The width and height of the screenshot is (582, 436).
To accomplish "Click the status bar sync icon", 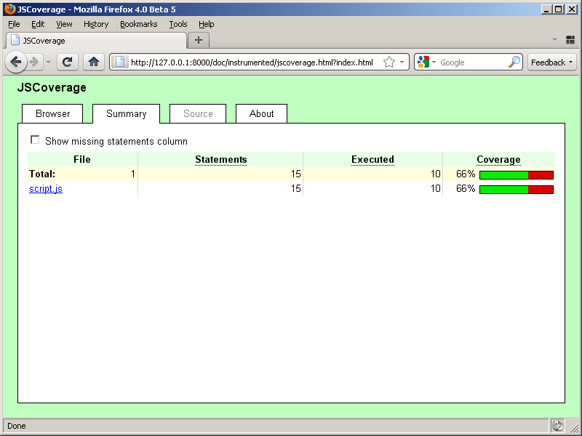I will 557,426.
